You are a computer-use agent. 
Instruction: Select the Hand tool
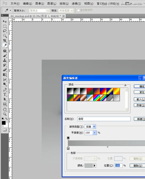[x=5, y=109]
